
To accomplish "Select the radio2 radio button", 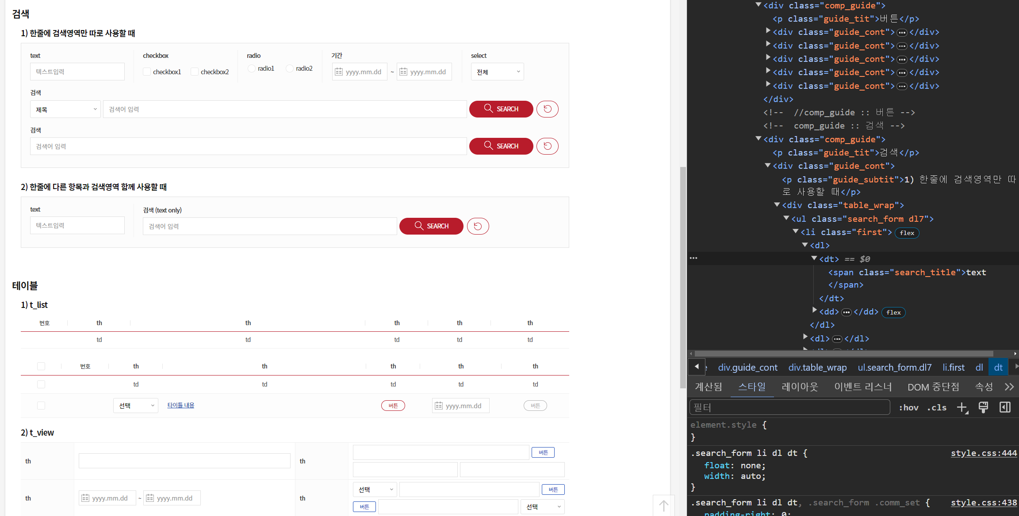I will [290, 68].
